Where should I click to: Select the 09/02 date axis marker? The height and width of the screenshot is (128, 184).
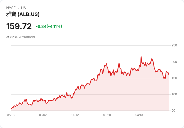(x=43, y=115)
